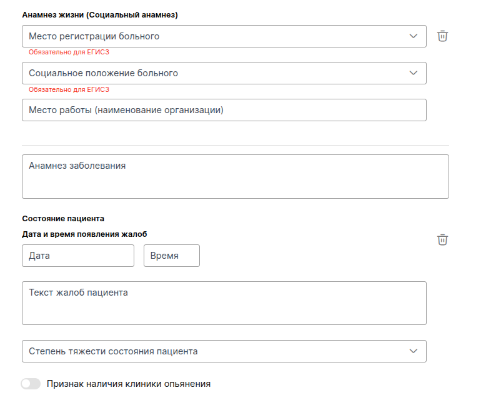The image size is (486, 405).
Task: Click the Анамнез жизни (Социальный анамнез) heading
Action: [x=100, y=14]
